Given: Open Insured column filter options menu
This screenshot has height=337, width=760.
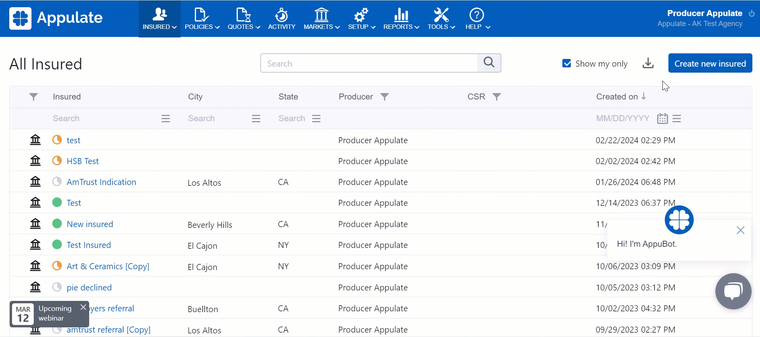Looking at the screenshot, I should (x=165, y=119).
